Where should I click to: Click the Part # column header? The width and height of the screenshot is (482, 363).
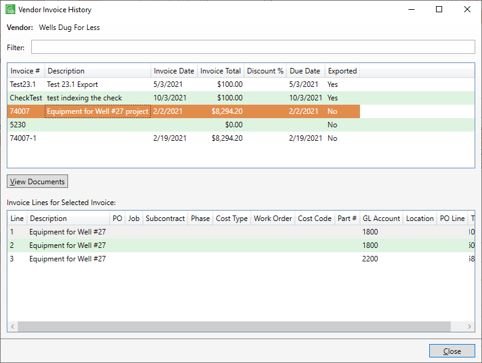347,219
